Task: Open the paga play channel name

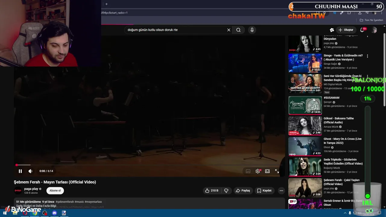Action: tap(31, 189)
